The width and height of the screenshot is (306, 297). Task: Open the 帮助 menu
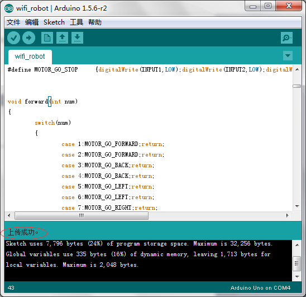click(95, 22)
